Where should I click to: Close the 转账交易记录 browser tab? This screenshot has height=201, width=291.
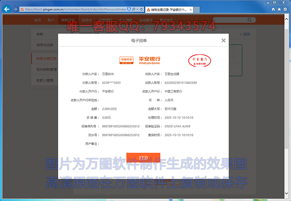tap(191, 9)
